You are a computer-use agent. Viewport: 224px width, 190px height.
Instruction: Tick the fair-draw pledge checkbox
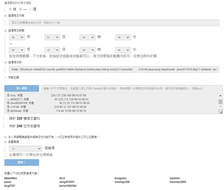pos(5,137)
